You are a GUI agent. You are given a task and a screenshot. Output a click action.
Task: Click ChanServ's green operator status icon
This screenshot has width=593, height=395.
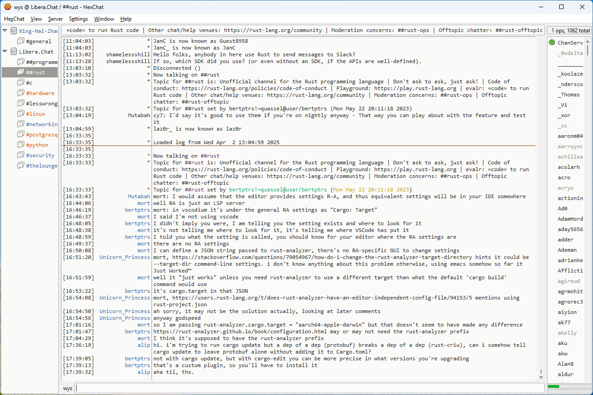(x=552, y=43)
